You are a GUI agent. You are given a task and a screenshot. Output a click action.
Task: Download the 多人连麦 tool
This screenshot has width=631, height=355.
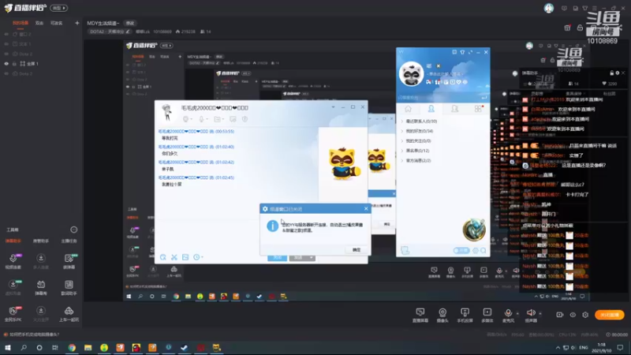tap(41, 261)
